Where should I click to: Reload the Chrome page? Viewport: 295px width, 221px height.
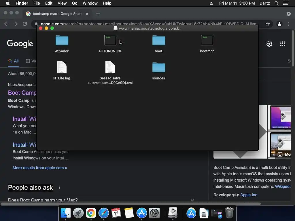25,24
